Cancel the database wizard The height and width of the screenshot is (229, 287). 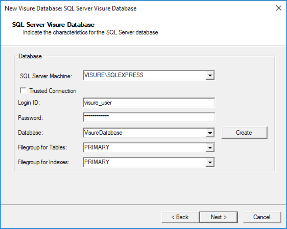262,217
